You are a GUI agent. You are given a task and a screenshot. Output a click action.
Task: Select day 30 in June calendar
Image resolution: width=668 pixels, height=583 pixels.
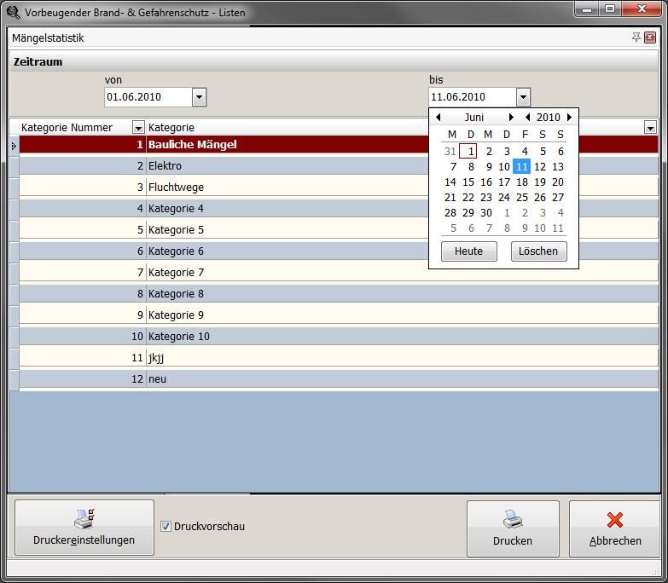(486, 213)
